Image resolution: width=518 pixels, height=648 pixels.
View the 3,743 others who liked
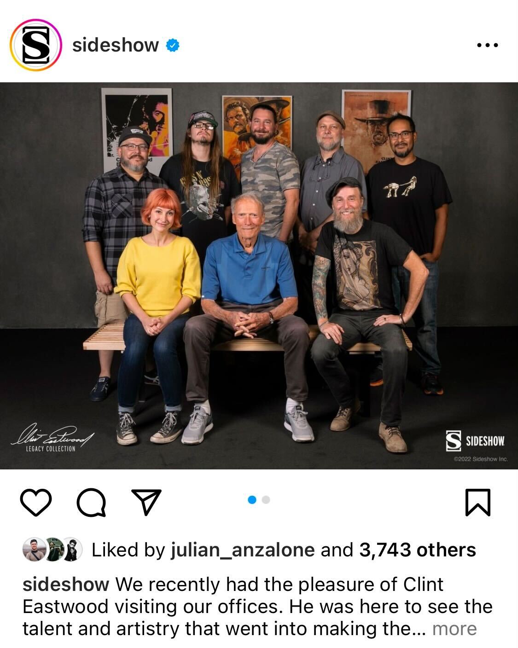tap(417, 550)
